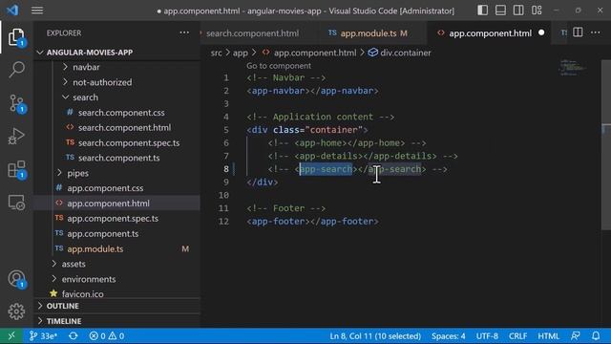
Task: Click line number 12 in gutter
Action: pyautogui.click(x=223, y=221)
